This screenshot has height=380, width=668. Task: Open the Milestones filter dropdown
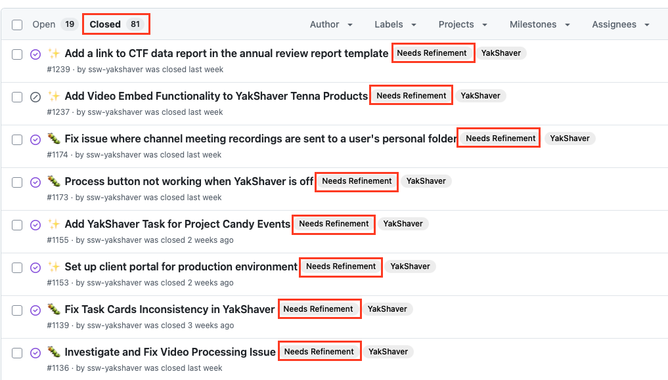tap(539, 25)
